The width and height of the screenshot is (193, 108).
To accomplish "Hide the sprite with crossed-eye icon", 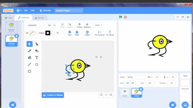I will (x=133, y=83).
